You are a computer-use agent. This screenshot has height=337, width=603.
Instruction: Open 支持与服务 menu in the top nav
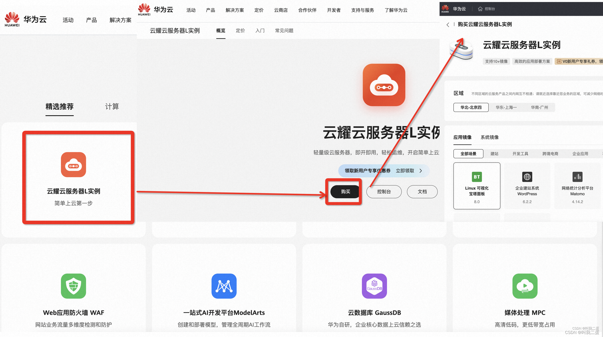pos(363,10)
